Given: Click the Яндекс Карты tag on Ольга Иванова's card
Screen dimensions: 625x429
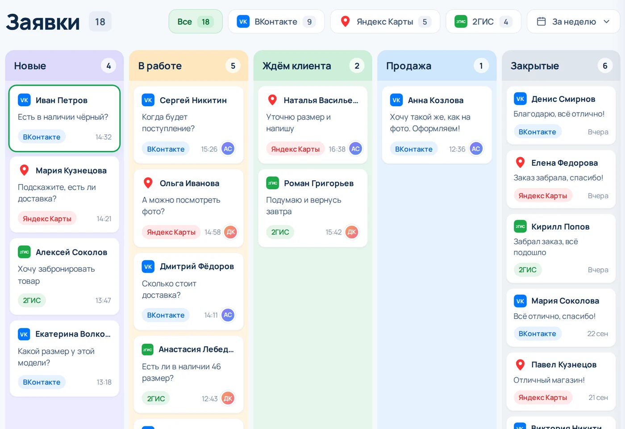Looking at the screenshot, I should tap(171, 232).
